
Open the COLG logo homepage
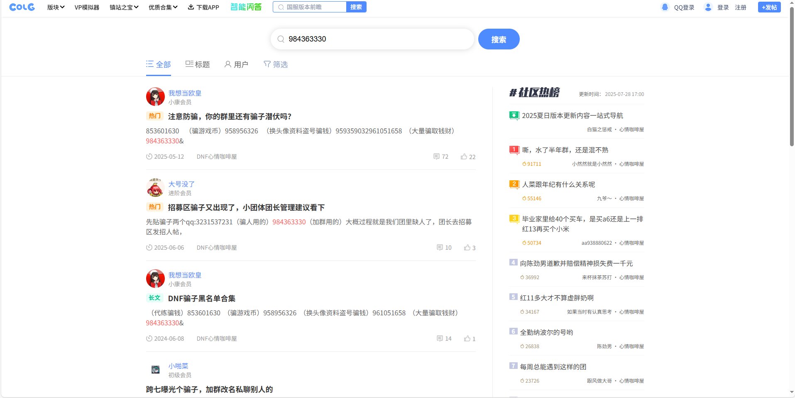tap(22, 7)
